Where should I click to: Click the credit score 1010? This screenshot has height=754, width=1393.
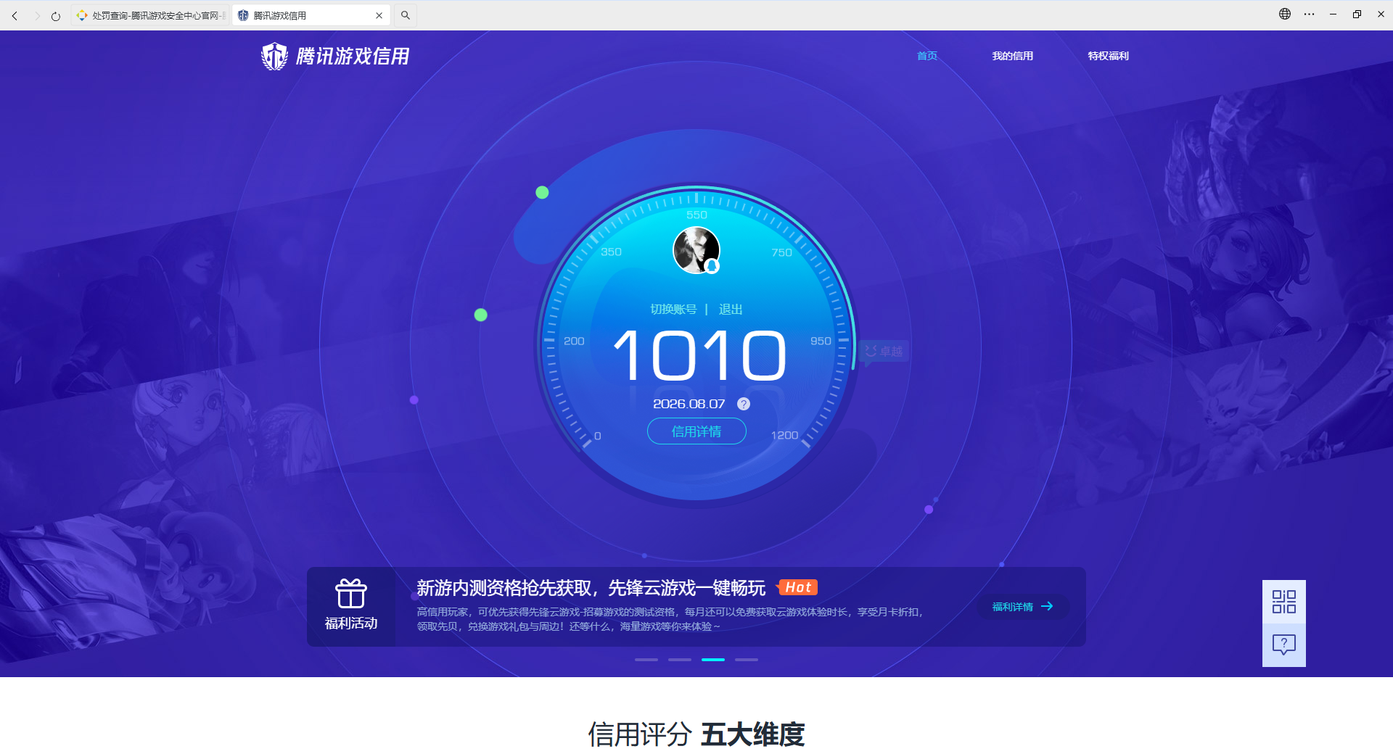click(699, 355)
